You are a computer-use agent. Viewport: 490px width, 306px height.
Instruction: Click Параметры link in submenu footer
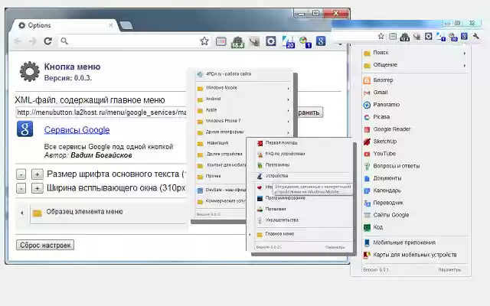pyautogui.click(x=335, y=247)
